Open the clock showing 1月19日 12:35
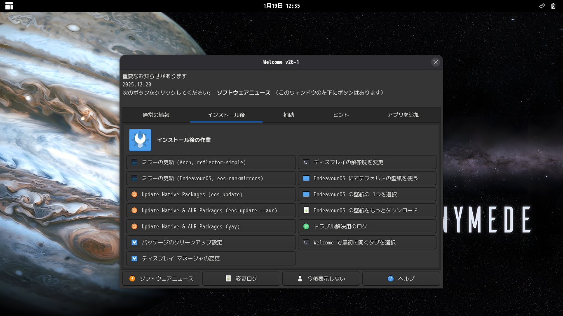Screen dimensions: 563x316 point(281,6)
